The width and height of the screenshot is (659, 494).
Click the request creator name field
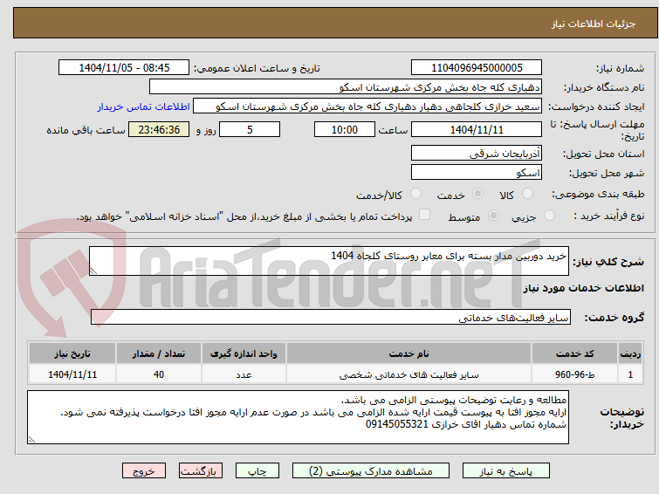(x=367, y=106)
